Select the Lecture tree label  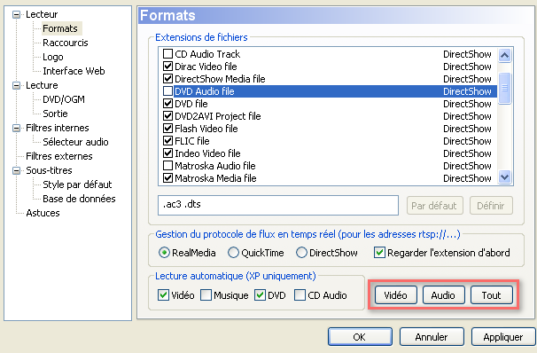tap(42, 85)
